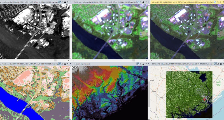Click the triangle icon in the 2D View #6 header
This screenshot has height=120, width=224.
[218, 63]
